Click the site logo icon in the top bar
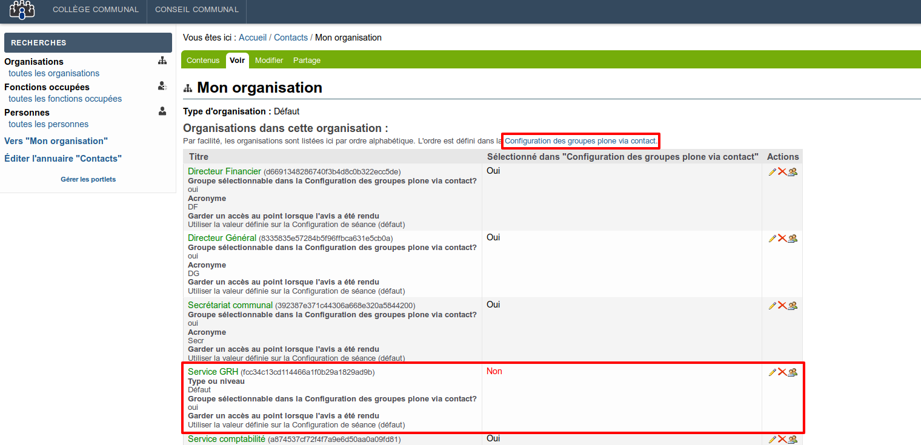This screenshot has height=445, width=921. 22,10
